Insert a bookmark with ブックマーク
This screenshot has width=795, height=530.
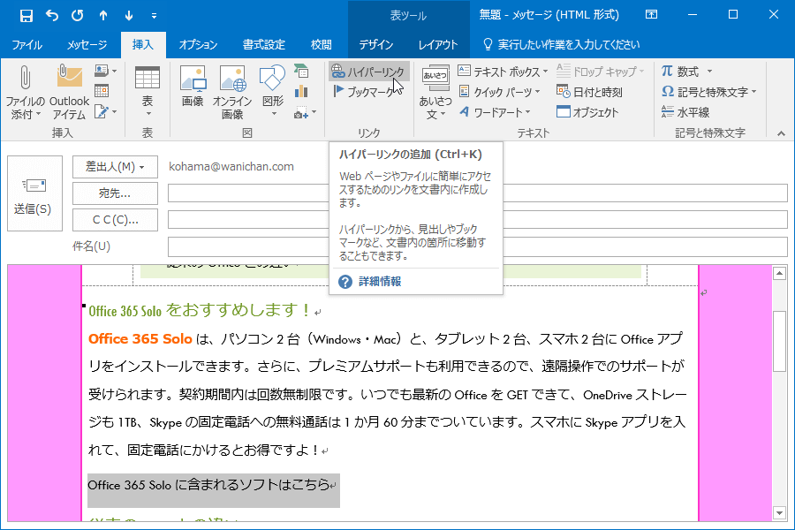[x=365, y=92]
